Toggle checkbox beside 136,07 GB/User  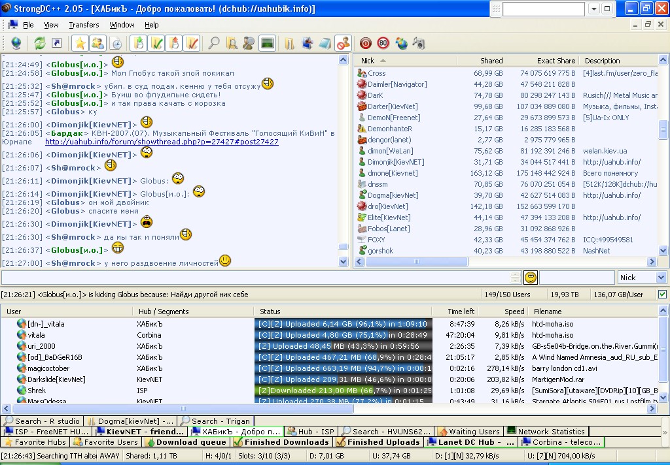tap(662, 295)
